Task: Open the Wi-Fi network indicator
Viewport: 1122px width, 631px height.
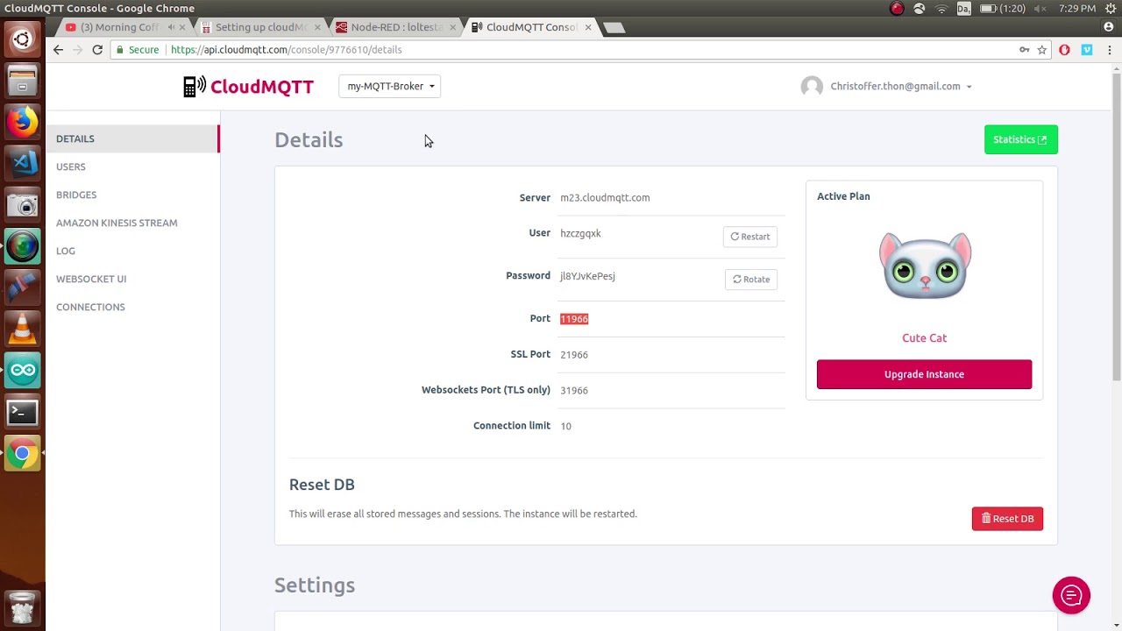Action: pyautogui.click(x=941, y=9)
